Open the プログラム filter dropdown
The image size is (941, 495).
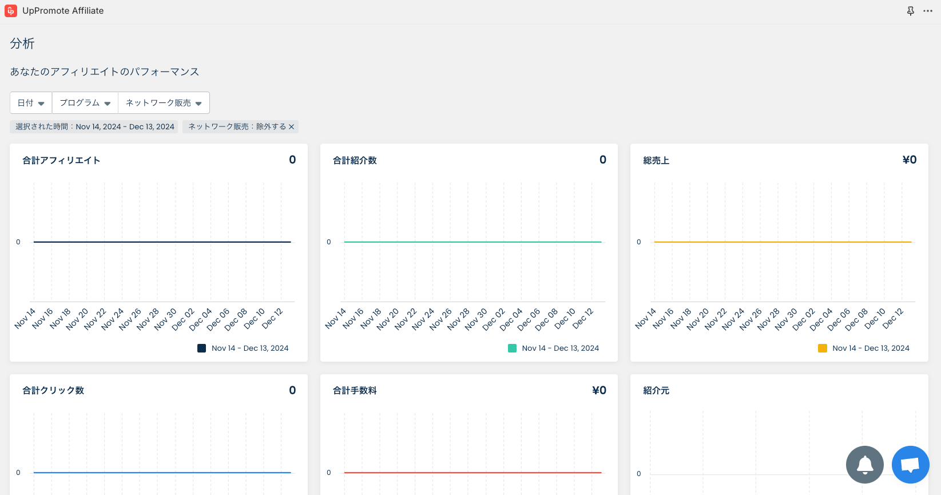(x=85, y=103)
